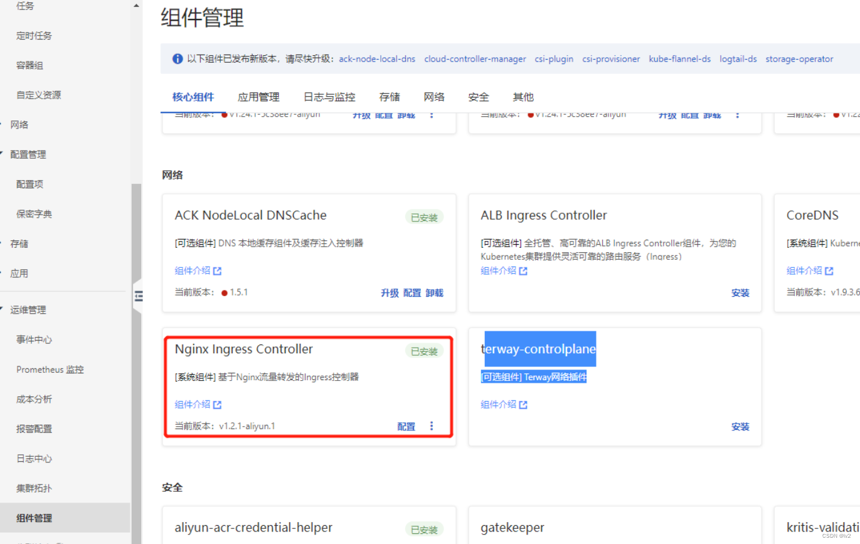The image size is (860, 544).
Task: Switch to 存储 tab
Action: click(x=390, y=97)
